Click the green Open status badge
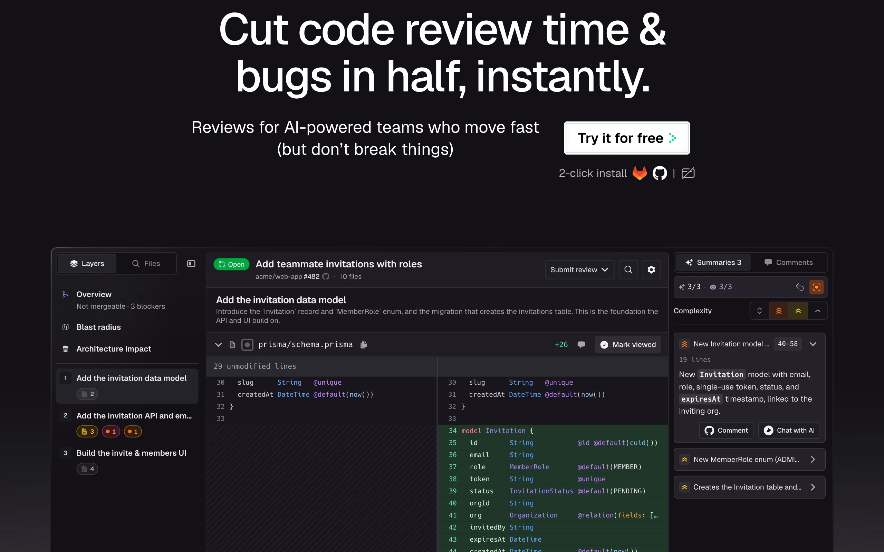Image resolution: width=884 pixels, height=552 pixels. [231, 264]
